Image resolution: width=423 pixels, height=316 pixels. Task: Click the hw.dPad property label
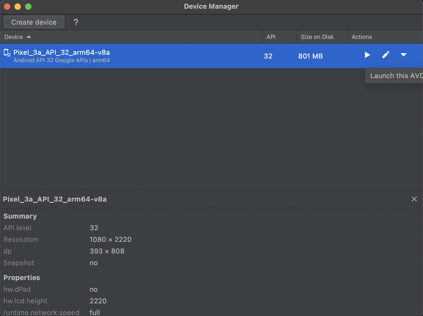point(17,289)
